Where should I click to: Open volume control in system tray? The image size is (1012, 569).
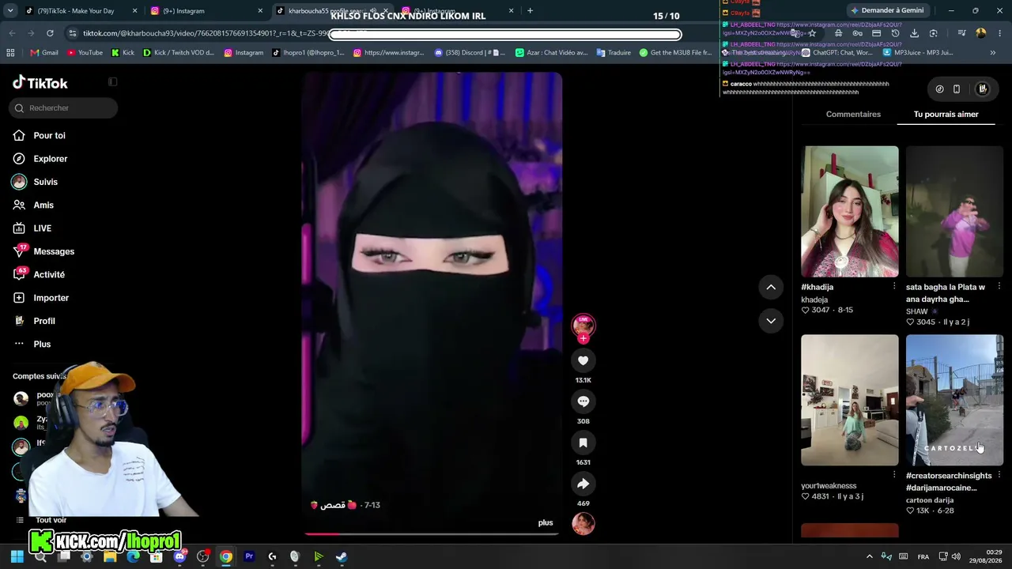coord(956,556)
